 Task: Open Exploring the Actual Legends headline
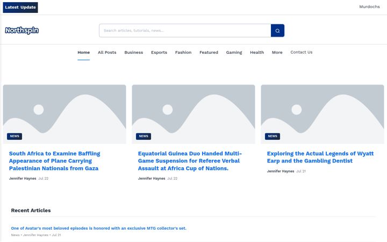point(320,157)
